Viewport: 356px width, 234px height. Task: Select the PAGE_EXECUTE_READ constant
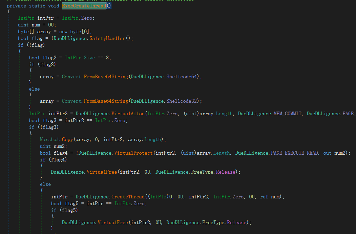pyautogui.click(x=294, y=153)
